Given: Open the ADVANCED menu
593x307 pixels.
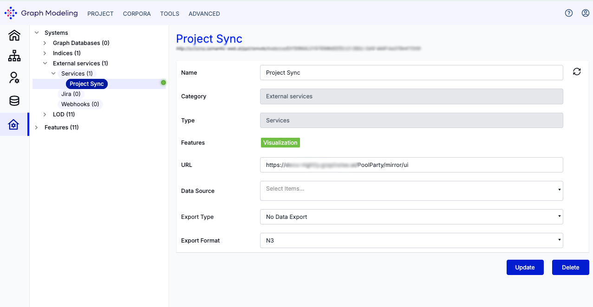Looking at the screenshot, I should (x=204, y=14).
